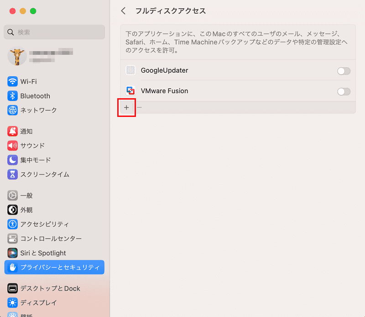Click the ディスプレイ label
Viewport: 365px width, 317px height.
tap(38, 303)
